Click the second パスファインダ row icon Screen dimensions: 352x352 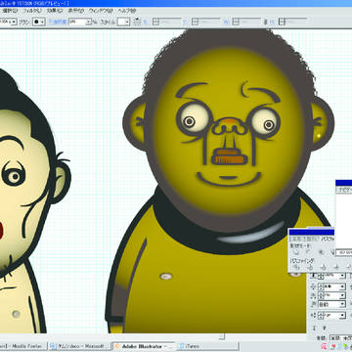310,267
